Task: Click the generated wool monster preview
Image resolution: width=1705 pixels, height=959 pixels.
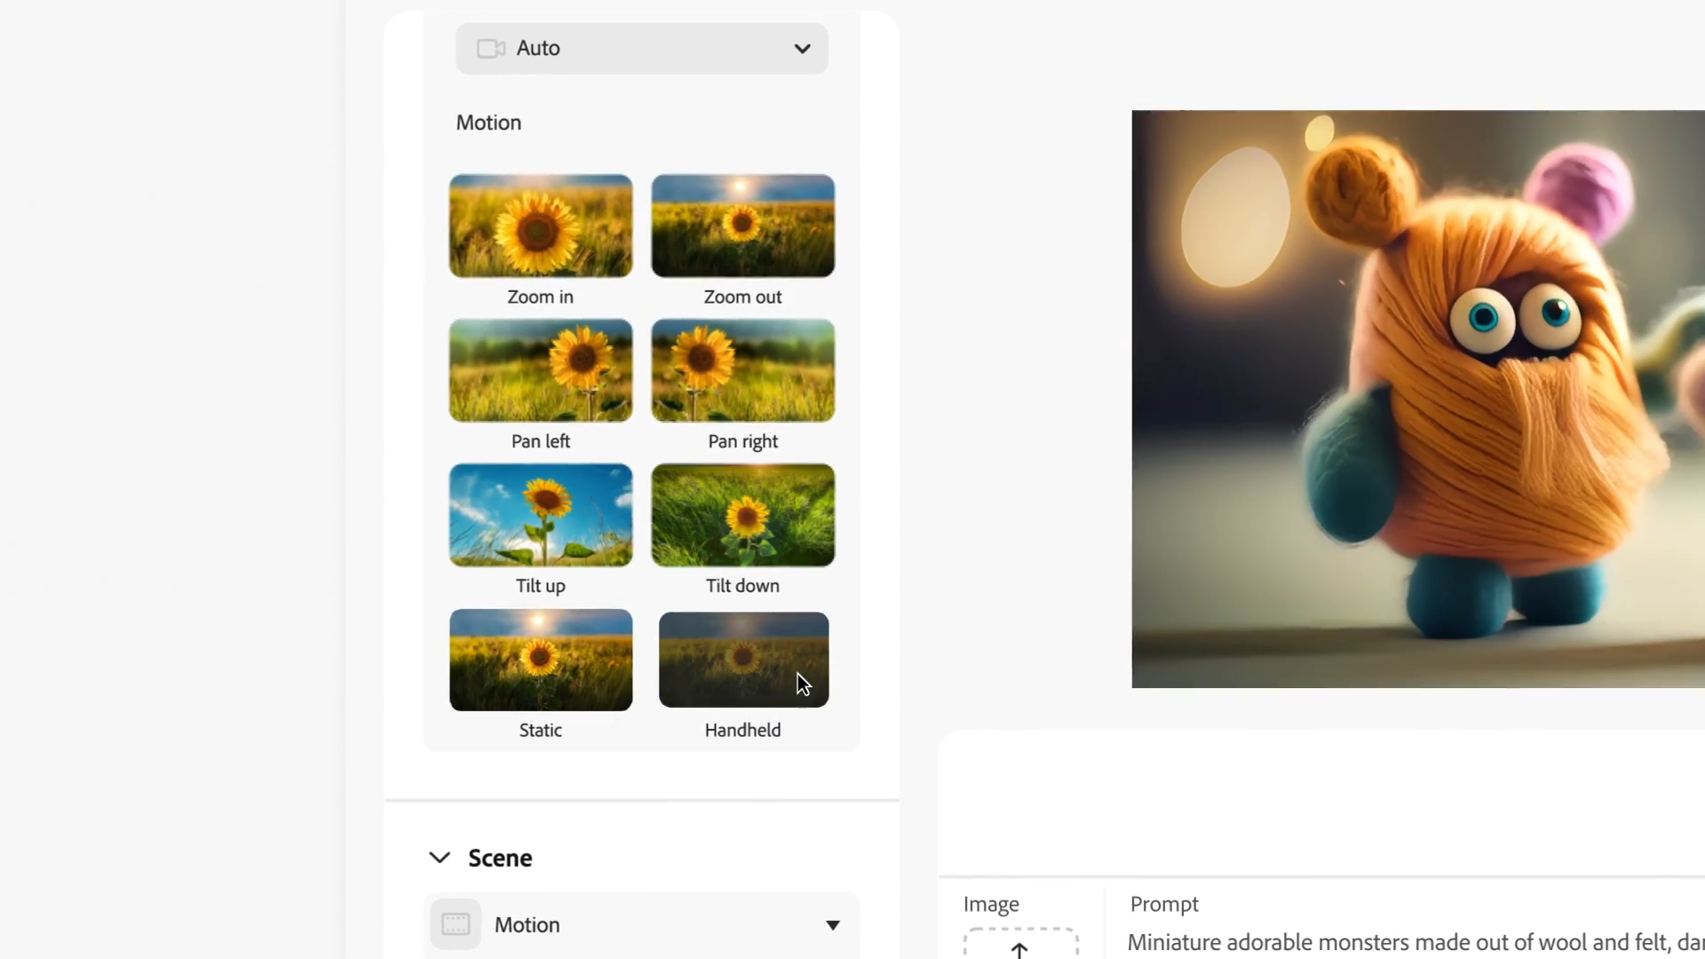Action: (1417, 399)
